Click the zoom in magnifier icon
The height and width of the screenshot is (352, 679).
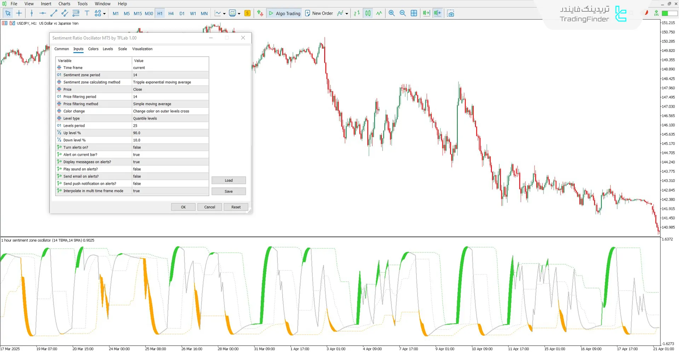pos(391,13)
